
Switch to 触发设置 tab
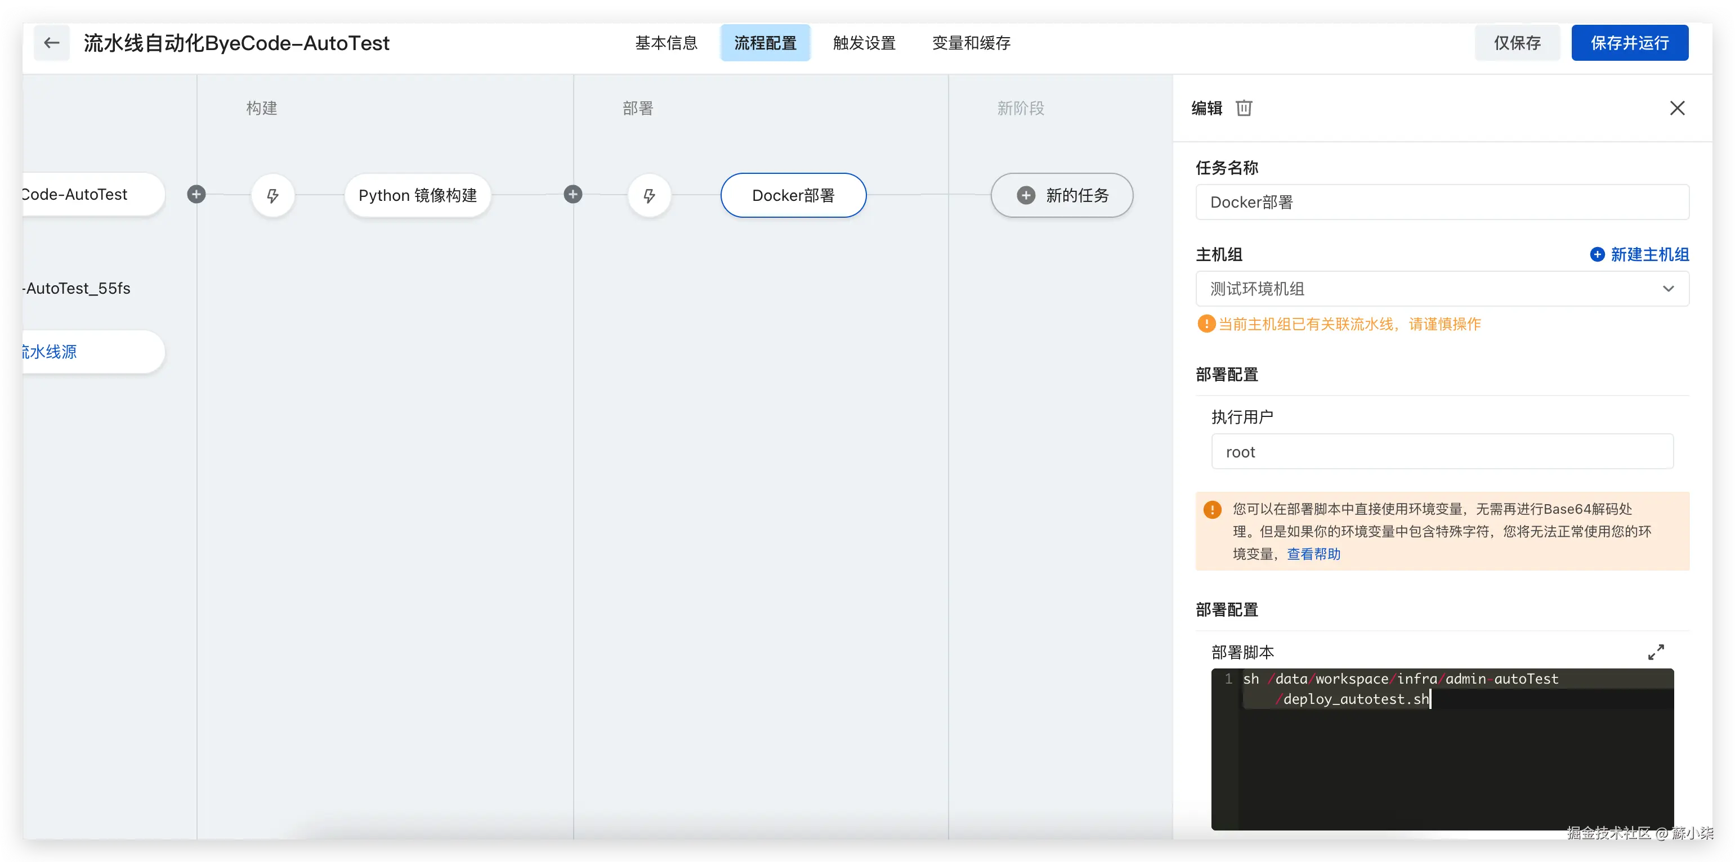point(864,43)
